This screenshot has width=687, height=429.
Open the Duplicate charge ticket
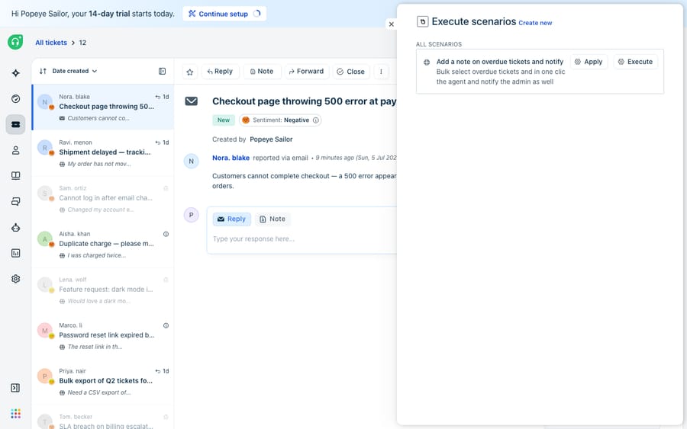103,245
